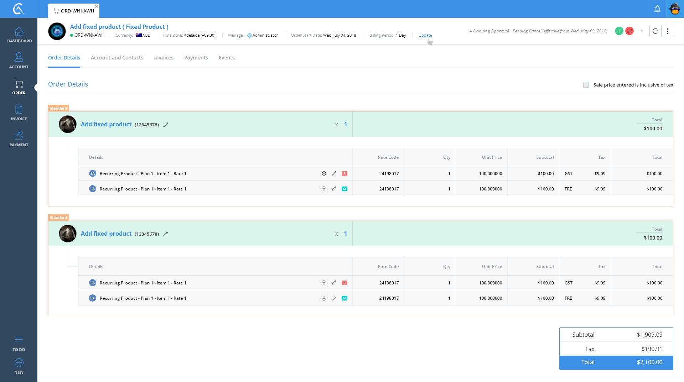Go to the Account sidebar section

19,61
